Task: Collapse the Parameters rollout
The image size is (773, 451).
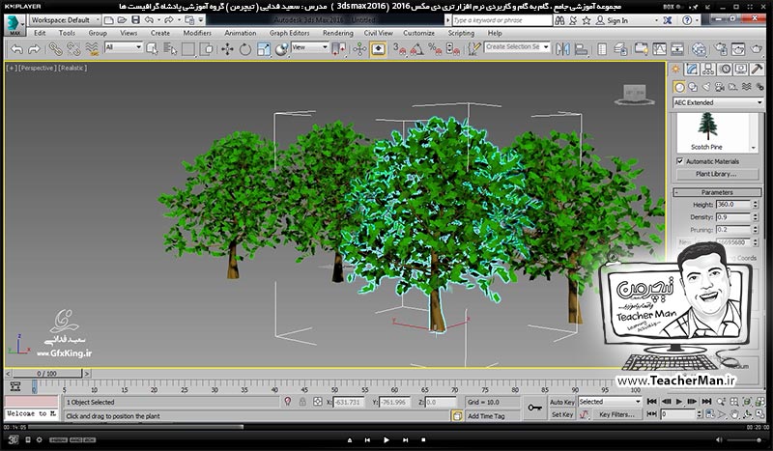Action: 717,192
